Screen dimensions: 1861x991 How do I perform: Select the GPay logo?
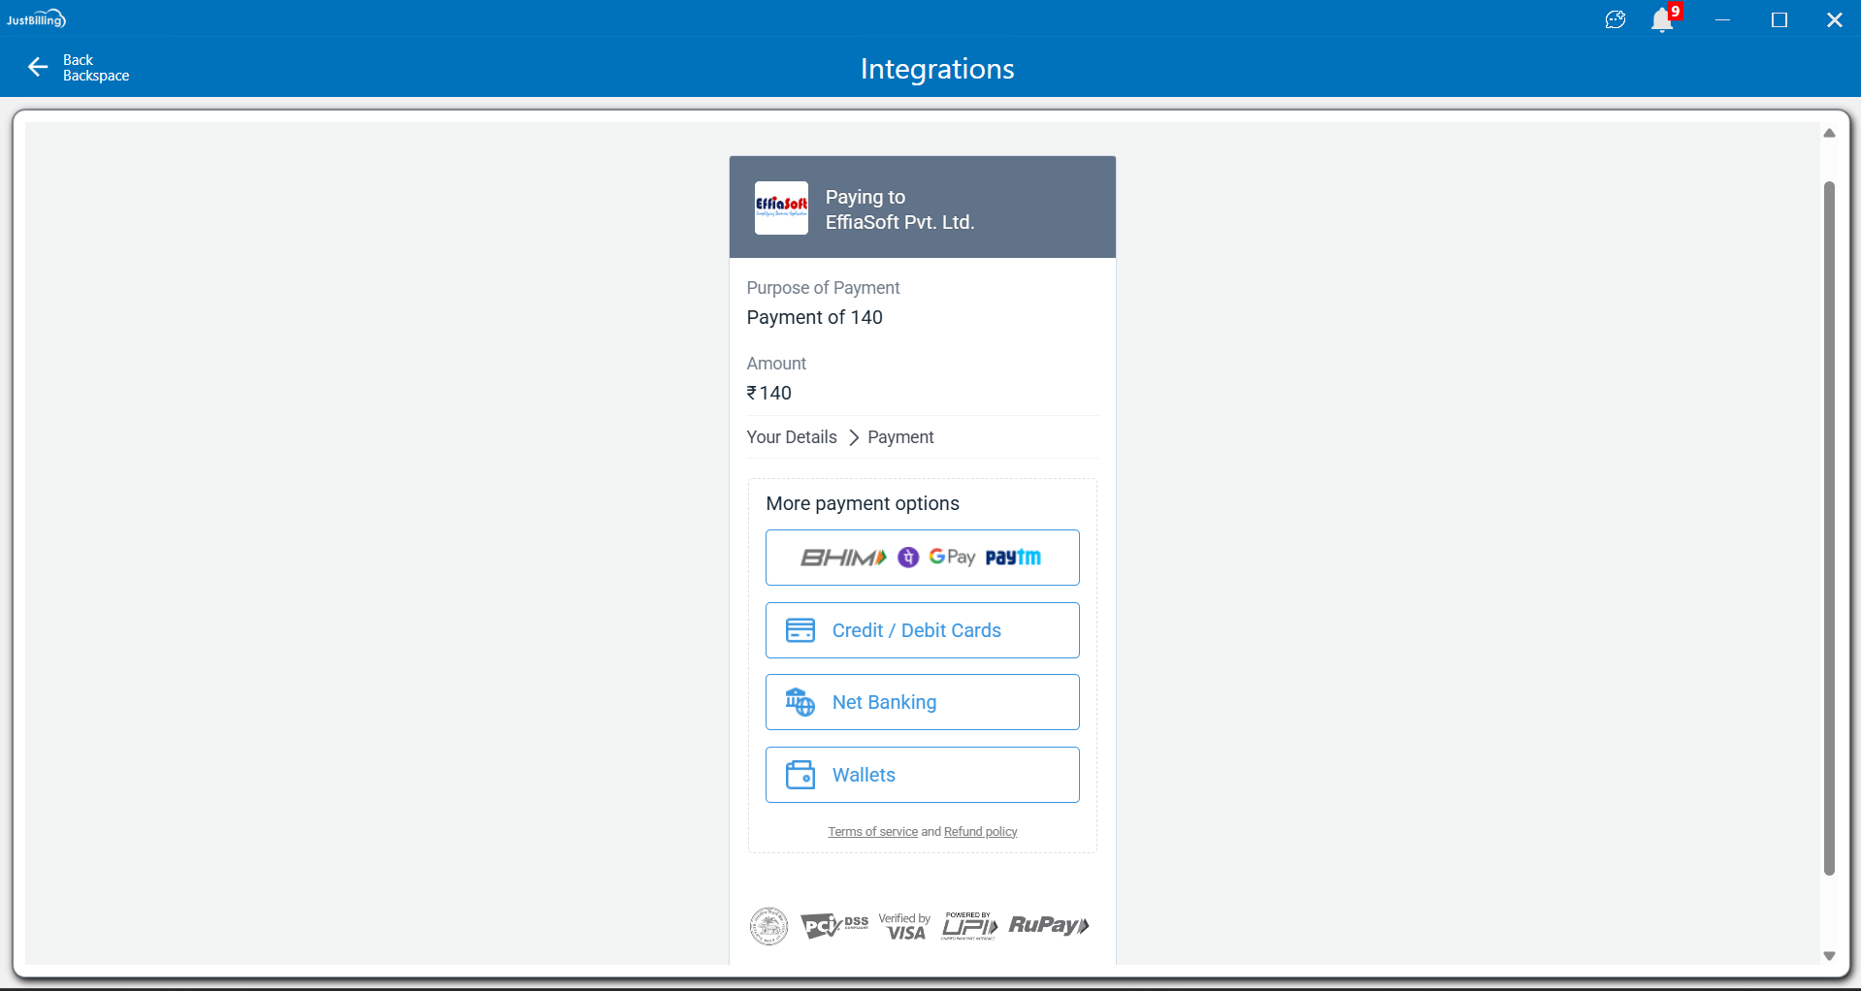[952, 557]
